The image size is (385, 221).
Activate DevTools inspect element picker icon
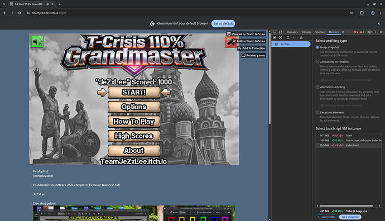point(275,32)
